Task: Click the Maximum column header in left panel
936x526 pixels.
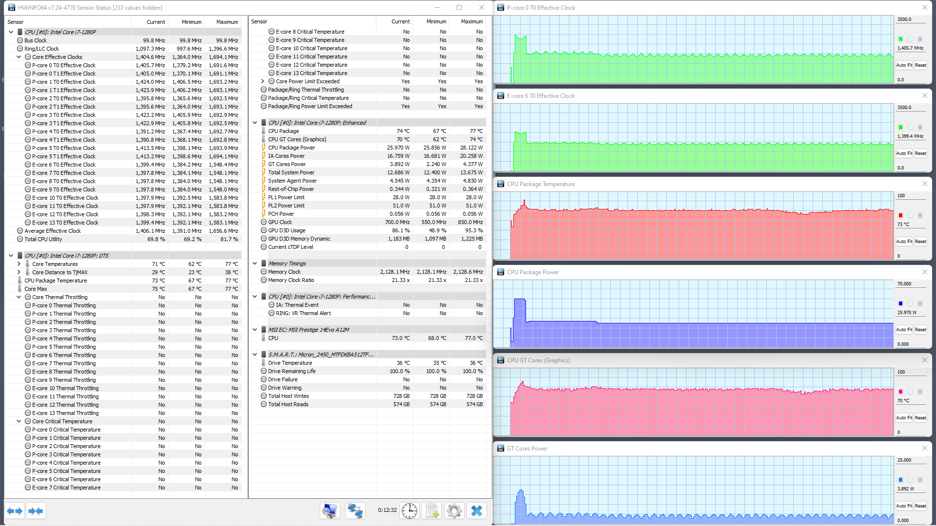Action: [227, 22]
